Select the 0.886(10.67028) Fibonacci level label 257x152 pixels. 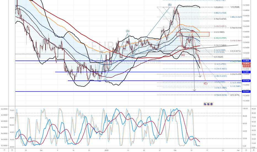[x=220, y=13]
